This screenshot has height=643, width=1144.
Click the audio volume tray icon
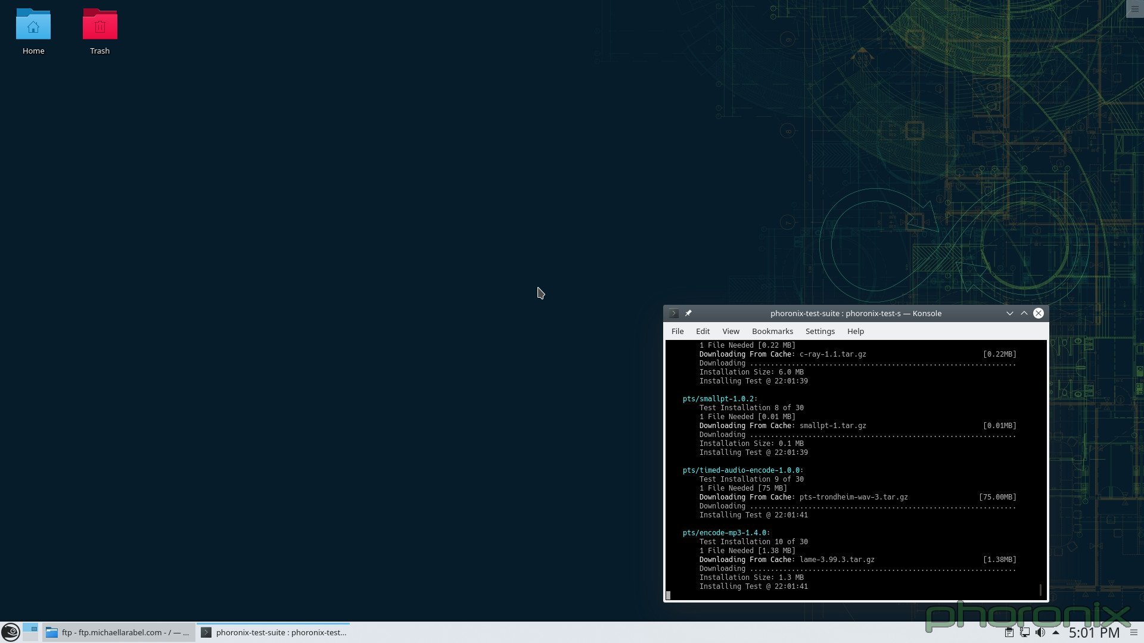pyautogui.click(x=1040, y=632)
